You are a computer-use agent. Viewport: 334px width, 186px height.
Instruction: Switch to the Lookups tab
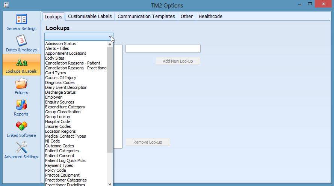point(53,16)
